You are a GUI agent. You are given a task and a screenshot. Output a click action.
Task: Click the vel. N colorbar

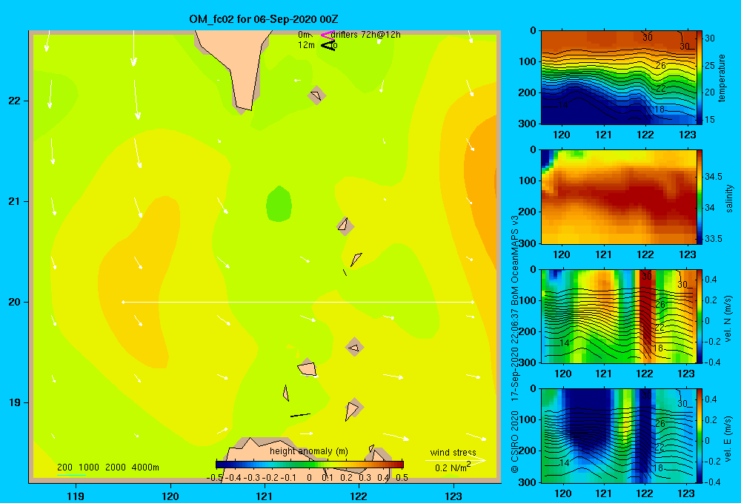[x=700, y=316]
